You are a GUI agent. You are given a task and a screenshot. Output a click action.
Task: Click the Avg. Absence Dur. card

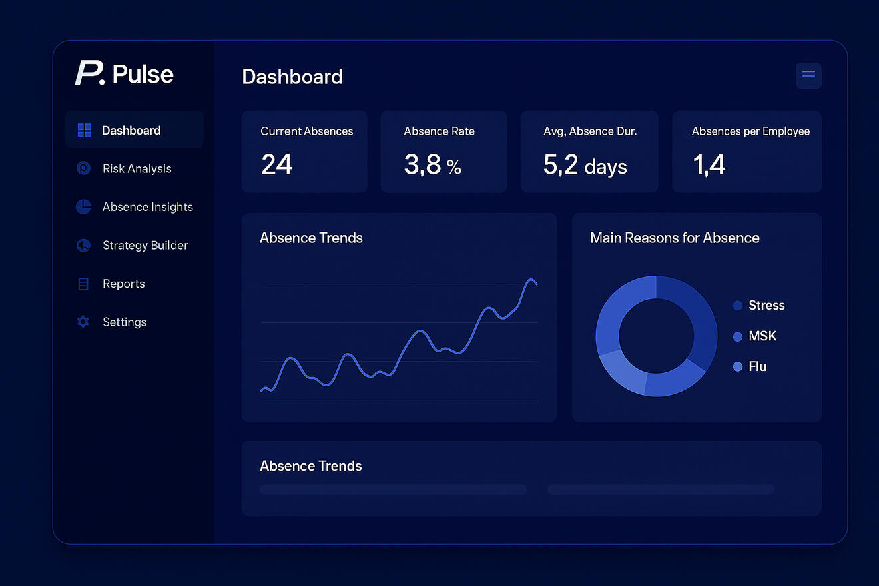pyautogui.click(x=589, y=152)
